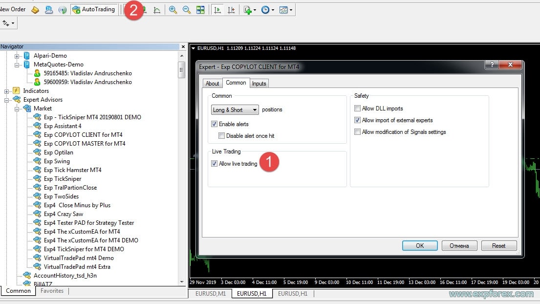
Task: Click Navigator scrollbar up arrow
Action: point(182,56)
